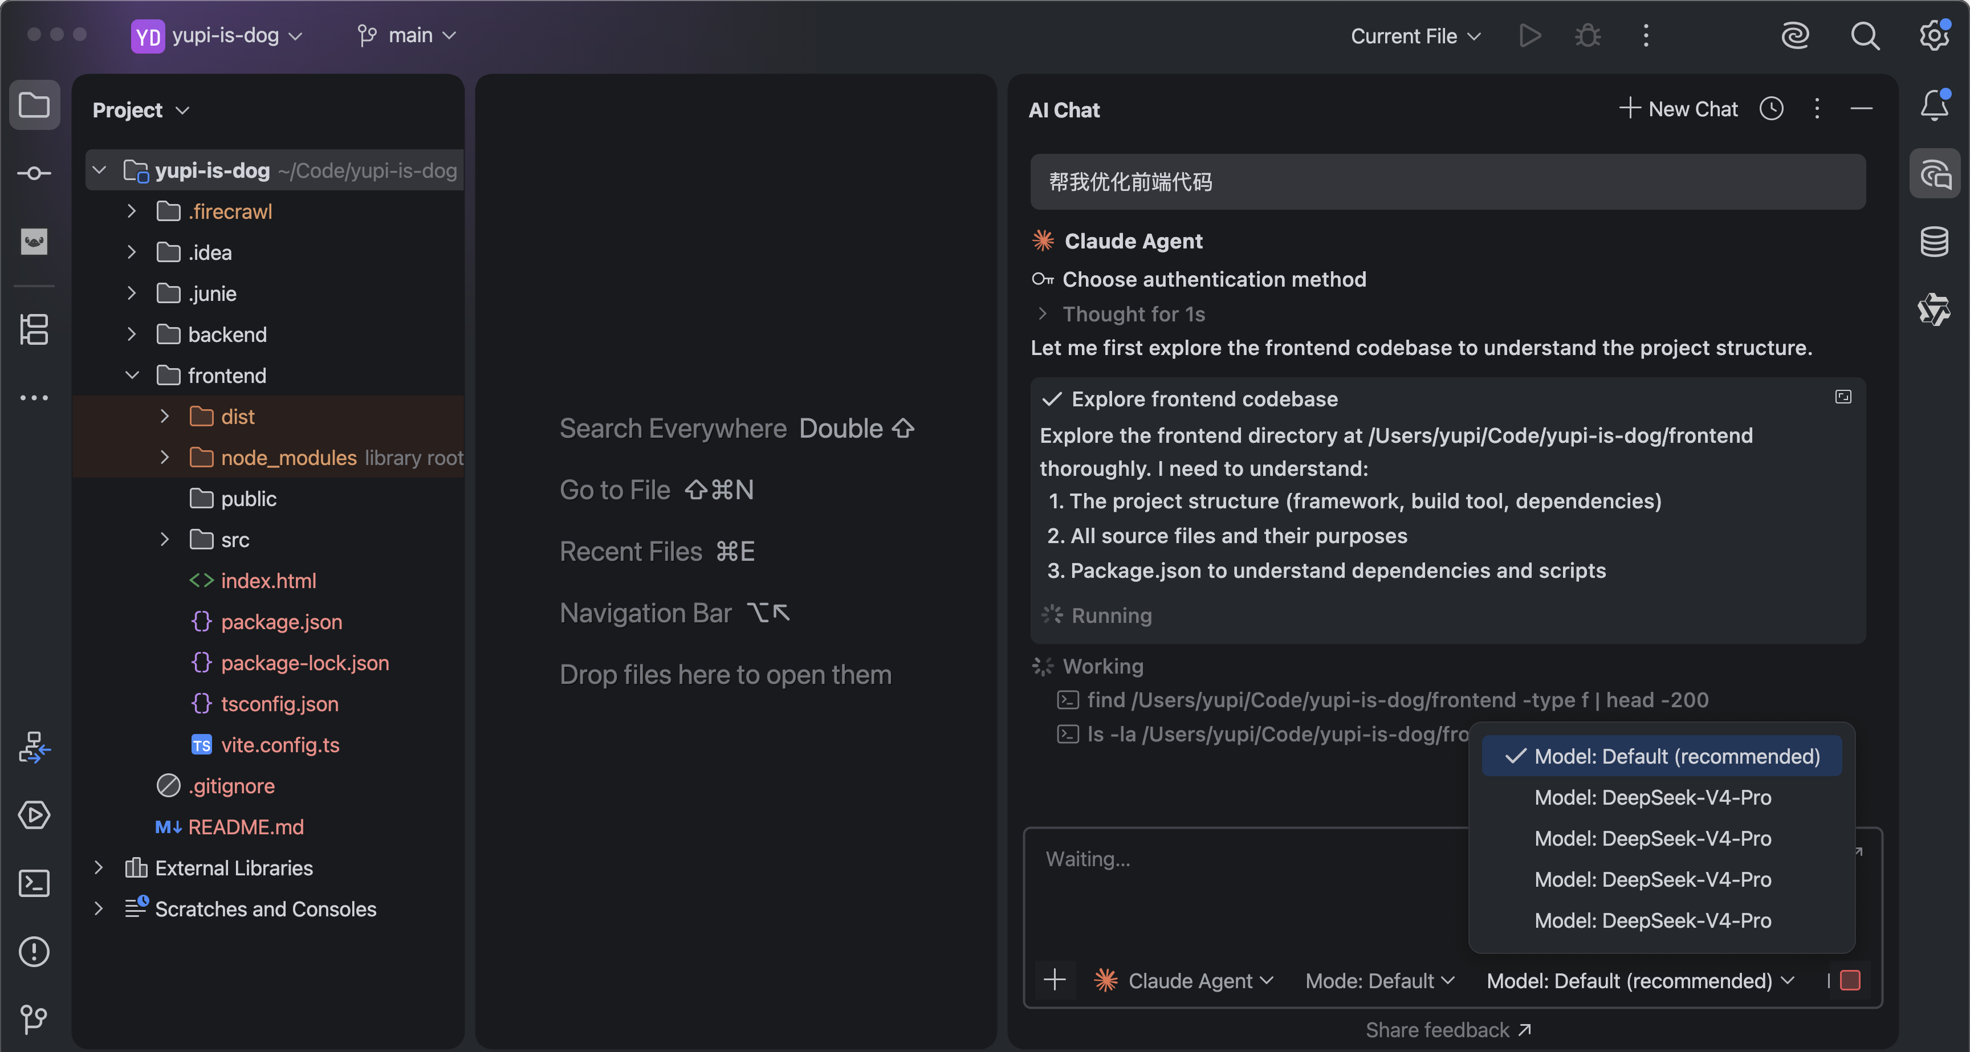Open the Commit tool window icon
Viewport: 1970px width, 1052px height.
pos(34,174)
